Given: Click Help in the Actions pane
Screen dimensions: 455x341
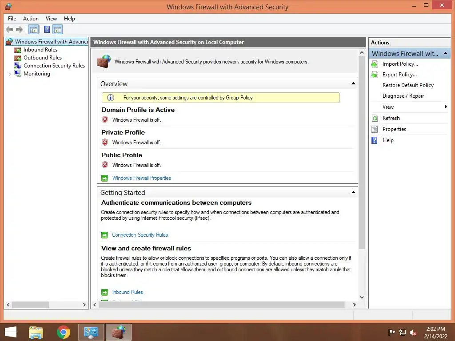Looking at the screenshot, I should tap(388, 140).
